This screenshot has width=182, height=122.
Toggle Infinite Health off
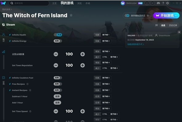pos(58,35)
